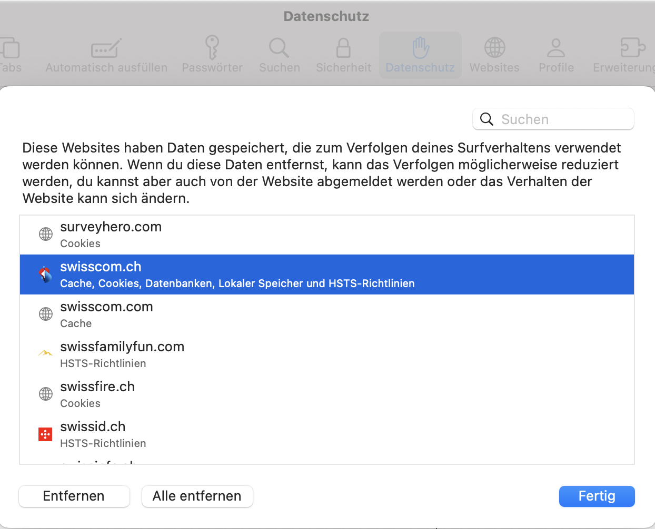
Task: Click red favicon beside swissid.ch
Action: click(46, 434)
